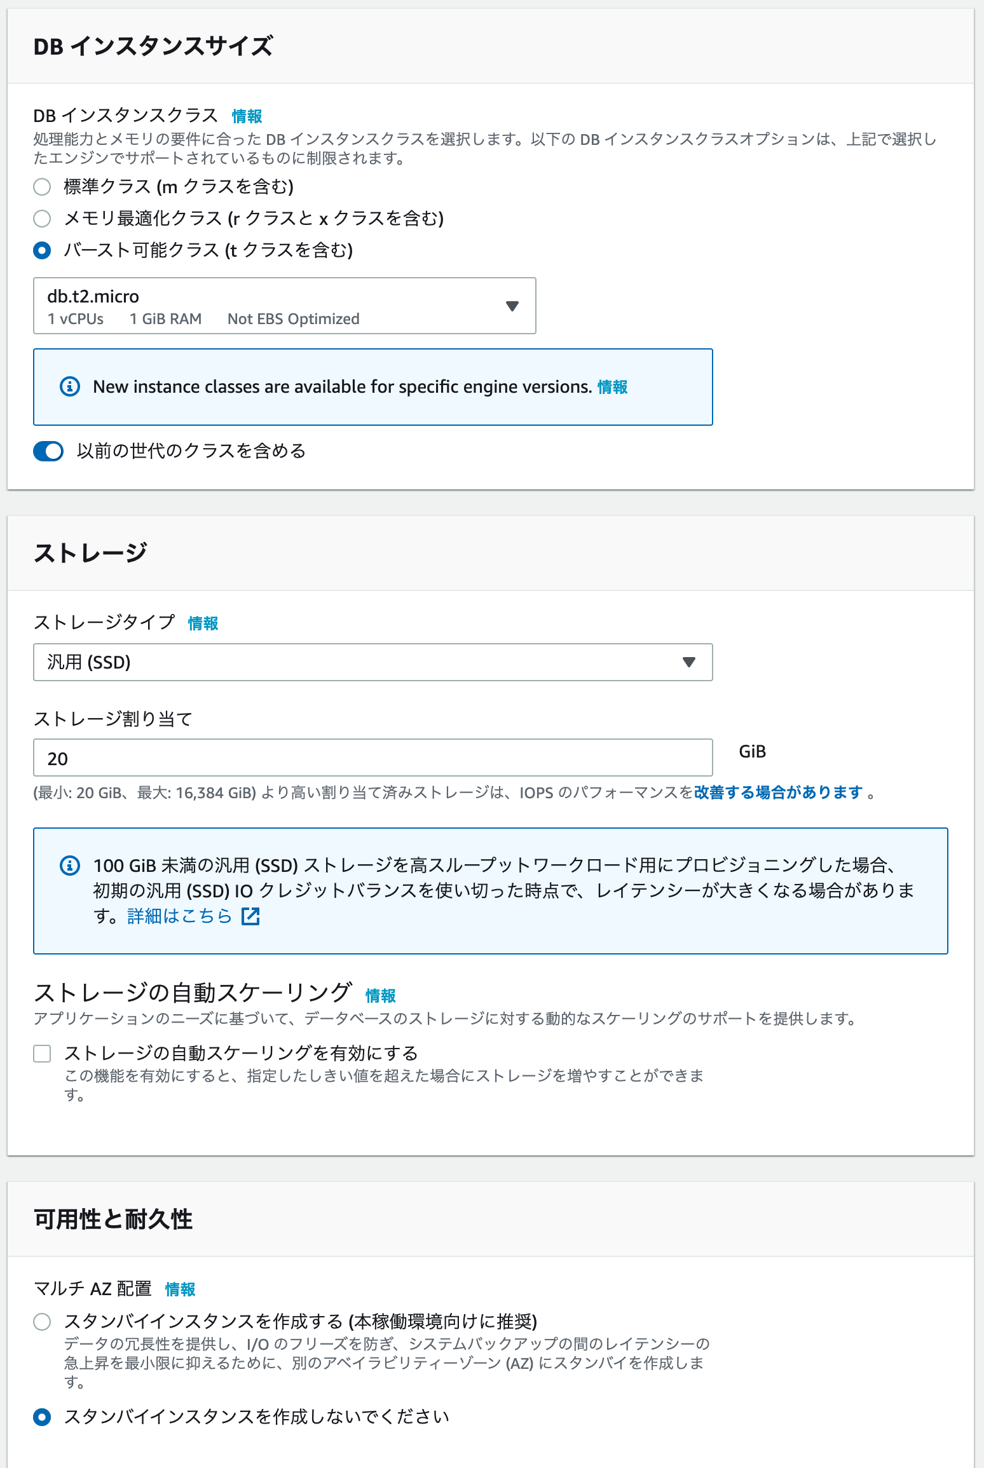This screenshot has height=1468, width=984.
Task: Open 改善する場合があります link
Action: [778, 792]
